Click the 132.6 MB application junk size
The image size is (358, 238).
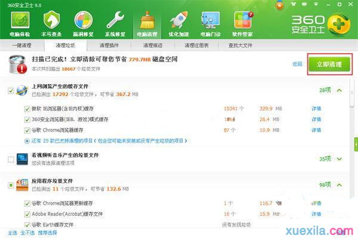118,189
